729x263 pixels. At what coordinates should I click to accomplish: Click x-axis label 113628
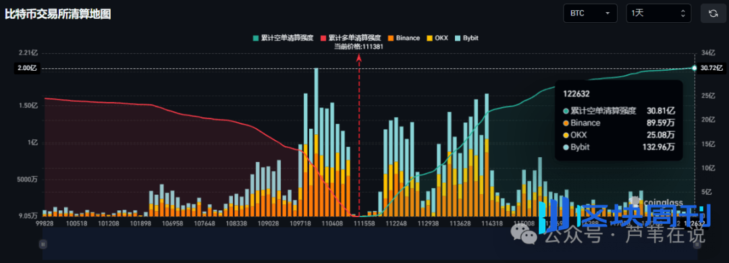(461, 224)
